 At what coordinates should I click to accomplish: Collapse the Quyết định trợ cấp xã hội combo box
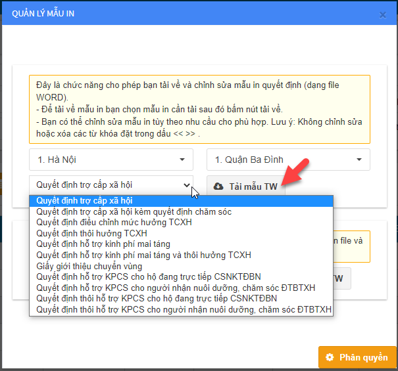coord(111,185)
